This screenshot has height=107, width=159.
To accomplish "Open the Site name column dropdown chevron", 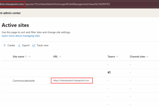I will tap(29, 57).
